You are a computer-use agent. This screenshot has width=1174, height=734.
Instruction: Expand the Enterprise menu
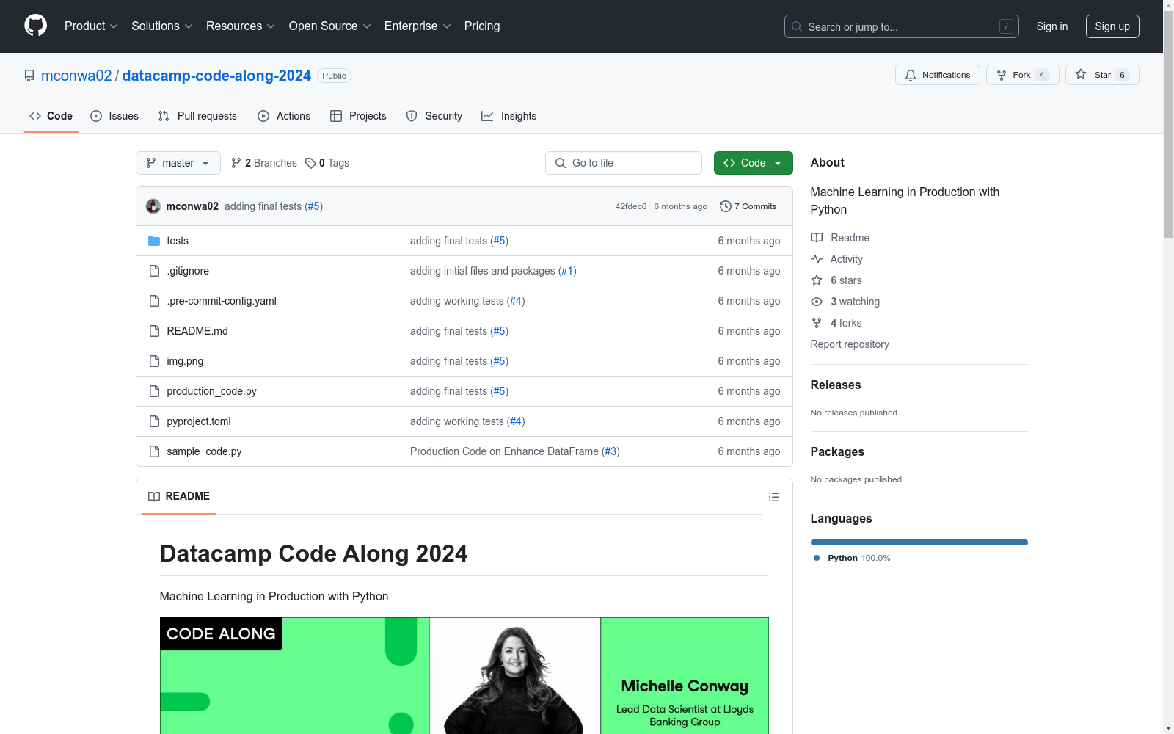(418, 26)
